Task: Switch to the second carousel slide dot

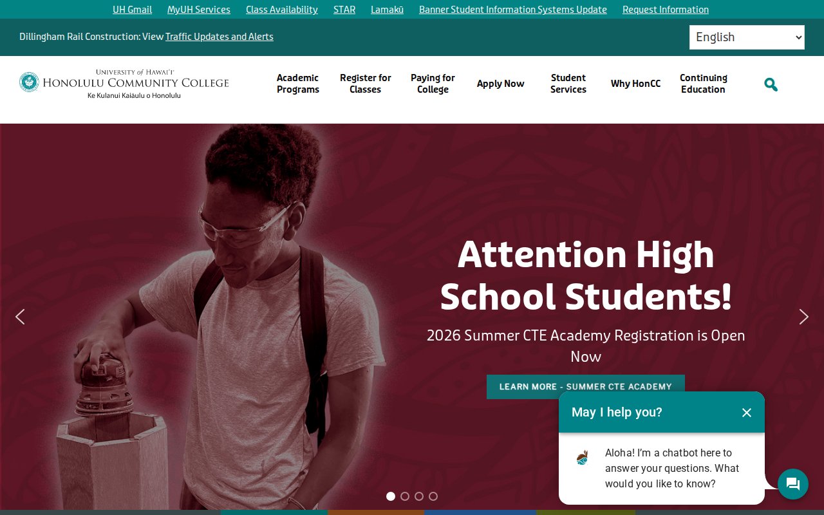Action: coord(405,496)
